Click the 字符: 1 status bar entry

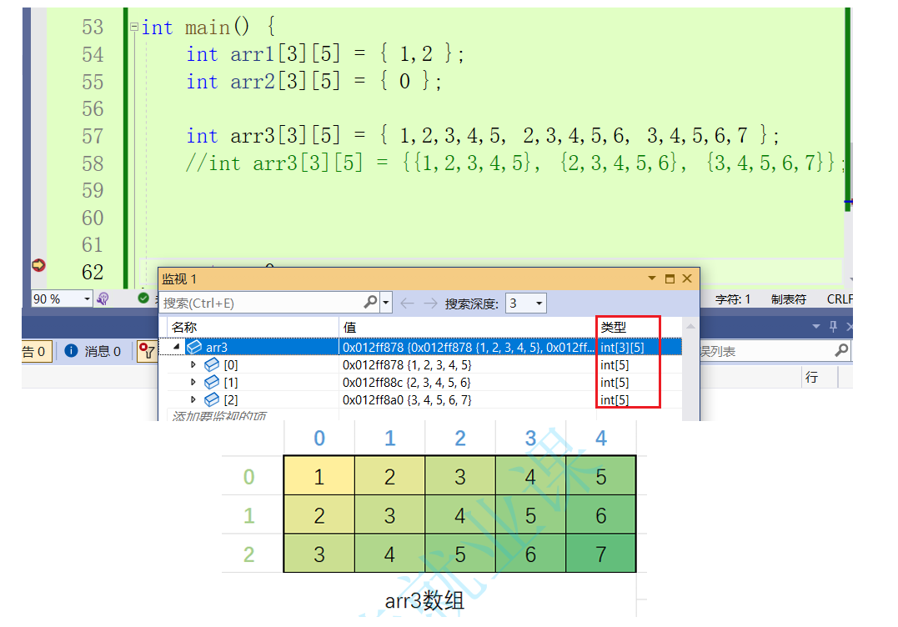pos(732,298)
